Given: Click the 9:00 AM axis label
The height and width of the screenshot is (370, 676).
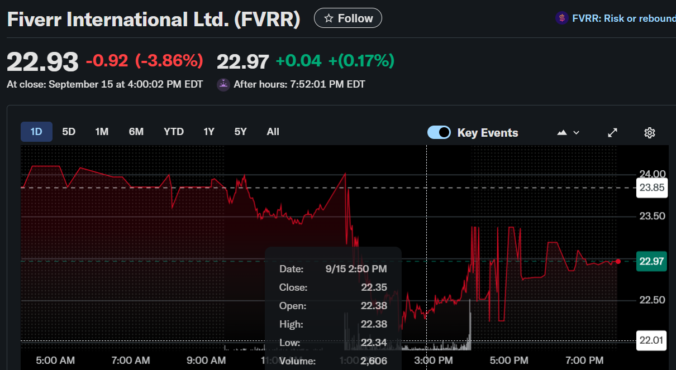Looking at the screenshot, I should 206,361.
